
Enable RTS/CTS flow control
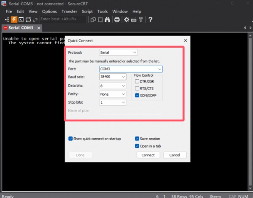click(137, 88)
